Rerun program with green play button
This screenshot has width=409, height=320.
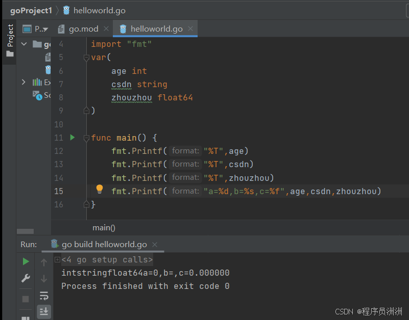26,261
